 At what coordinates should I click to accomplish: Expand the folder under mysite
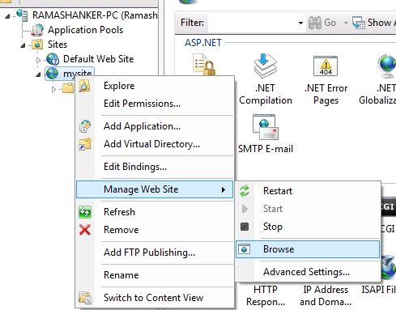pyautogui.click(x=53, y=89)
